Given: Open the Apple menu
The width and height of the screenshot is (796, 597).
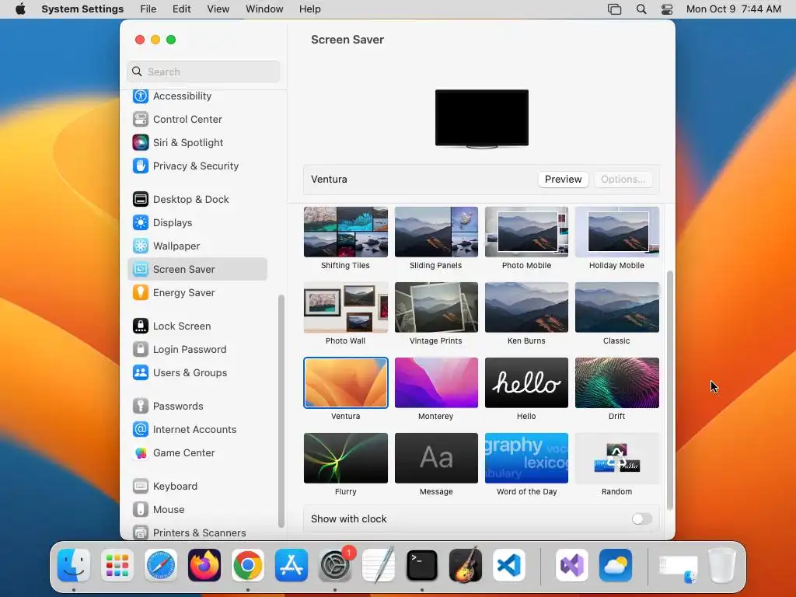Looking at the screenshot, I should 20,9.
